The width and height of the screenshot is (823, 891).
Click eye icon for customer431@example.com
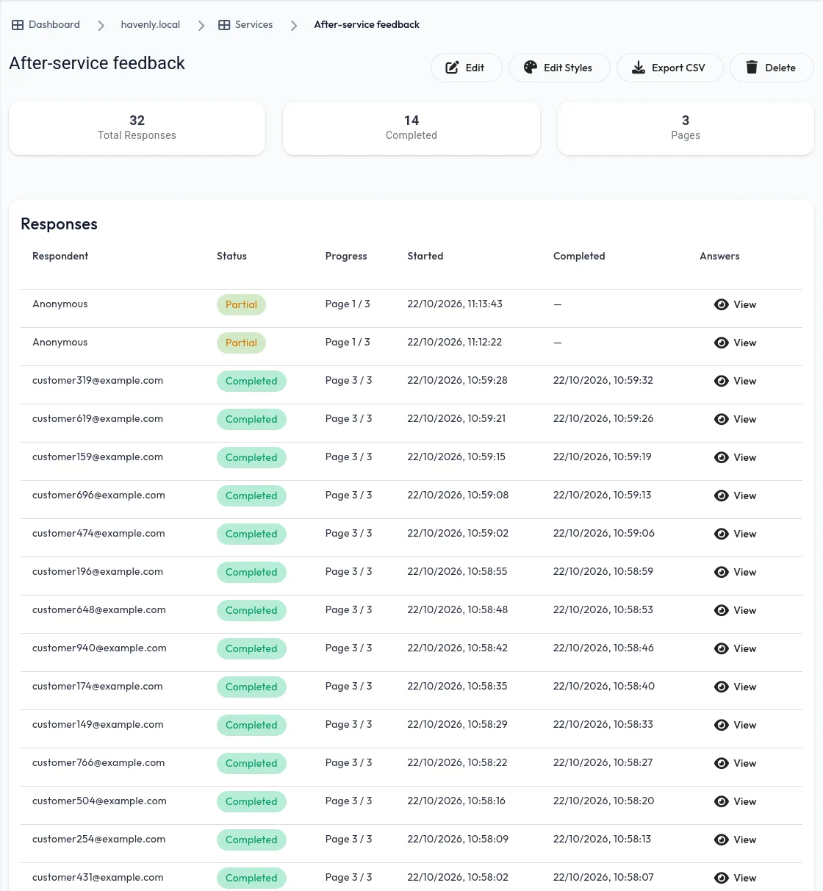(x=722, y=878)
